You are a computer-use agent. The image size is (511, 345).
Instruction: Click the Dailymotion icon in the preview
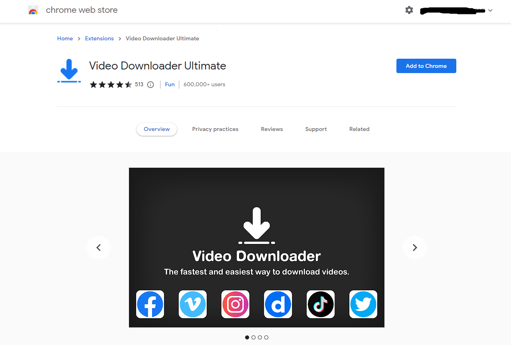pyautogui.click(x=278, y=304)
